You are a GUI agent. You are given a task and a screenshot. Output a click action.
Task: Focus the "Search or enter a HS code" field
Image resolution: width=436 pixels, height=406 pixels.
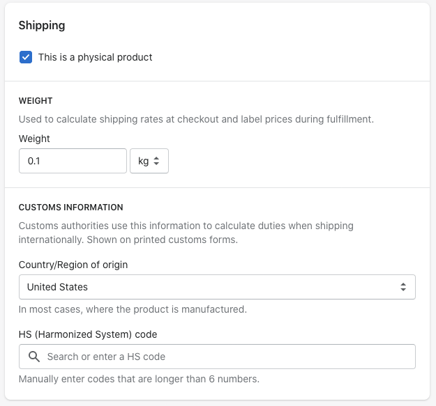(223, 357)
